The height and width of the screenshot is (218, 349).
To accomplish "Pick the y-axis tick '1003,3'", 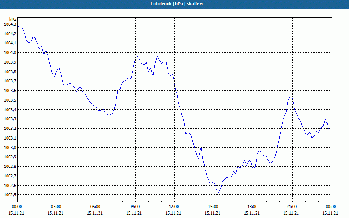I will coord(10,119).
